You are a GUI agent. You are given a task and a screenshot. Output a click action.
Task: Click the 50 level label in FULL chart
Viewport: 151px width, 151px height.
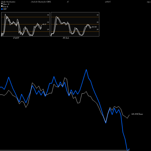click(98, 22)
